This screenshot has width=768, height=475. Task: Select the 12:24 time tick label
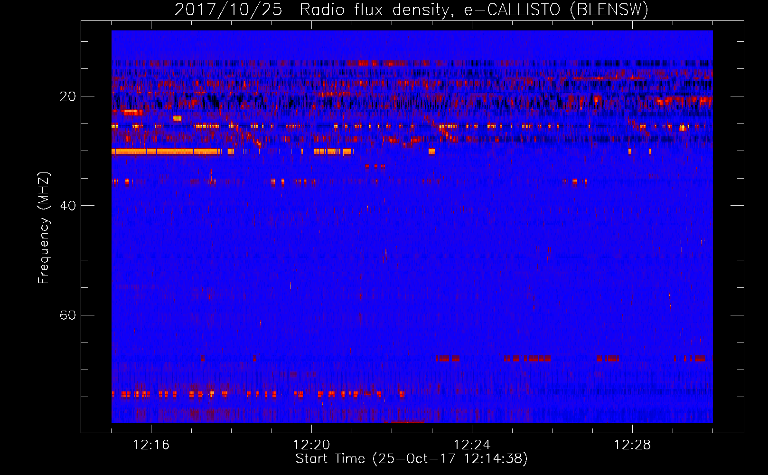pyautogui.click(x=472, y=445)
